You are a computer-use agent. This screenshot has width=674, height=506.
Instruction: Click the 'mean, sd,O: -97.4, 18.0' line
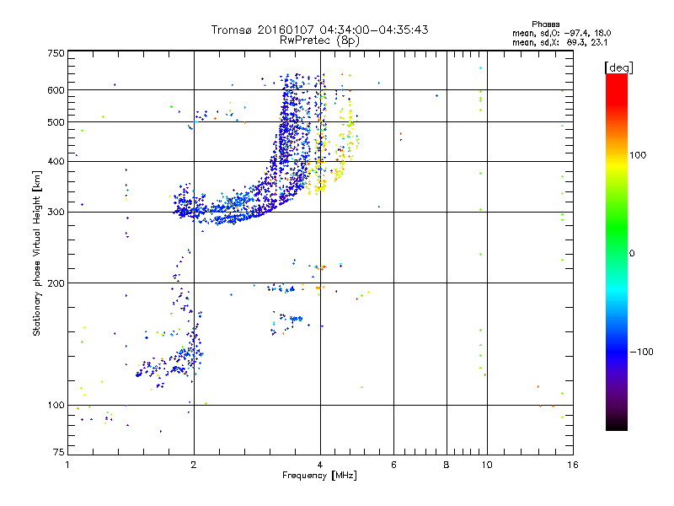561,33
